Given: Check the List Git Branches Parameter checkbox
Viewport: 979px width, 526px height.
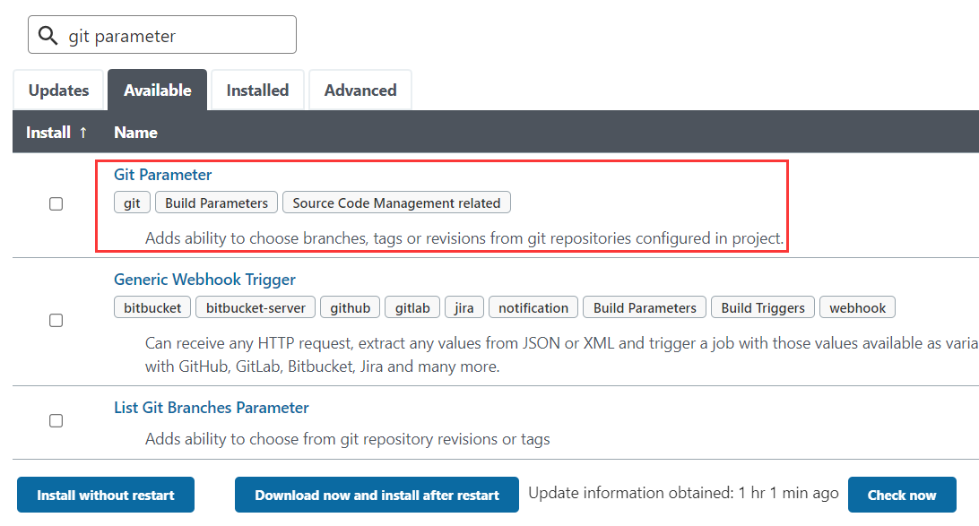Looking at the screenshot, I should 56,420.
